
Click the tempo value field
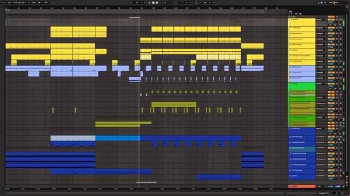[x=15, y=3]
